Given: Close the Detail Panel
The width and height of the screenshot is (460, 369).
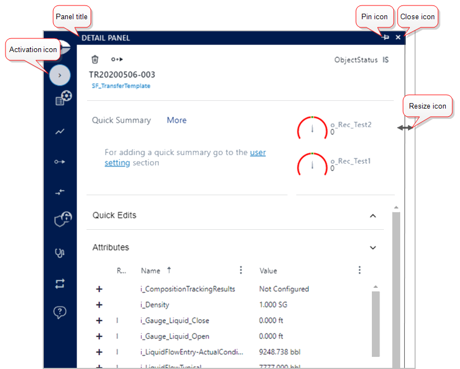Looking at the screenshot, I should [398, 38].
